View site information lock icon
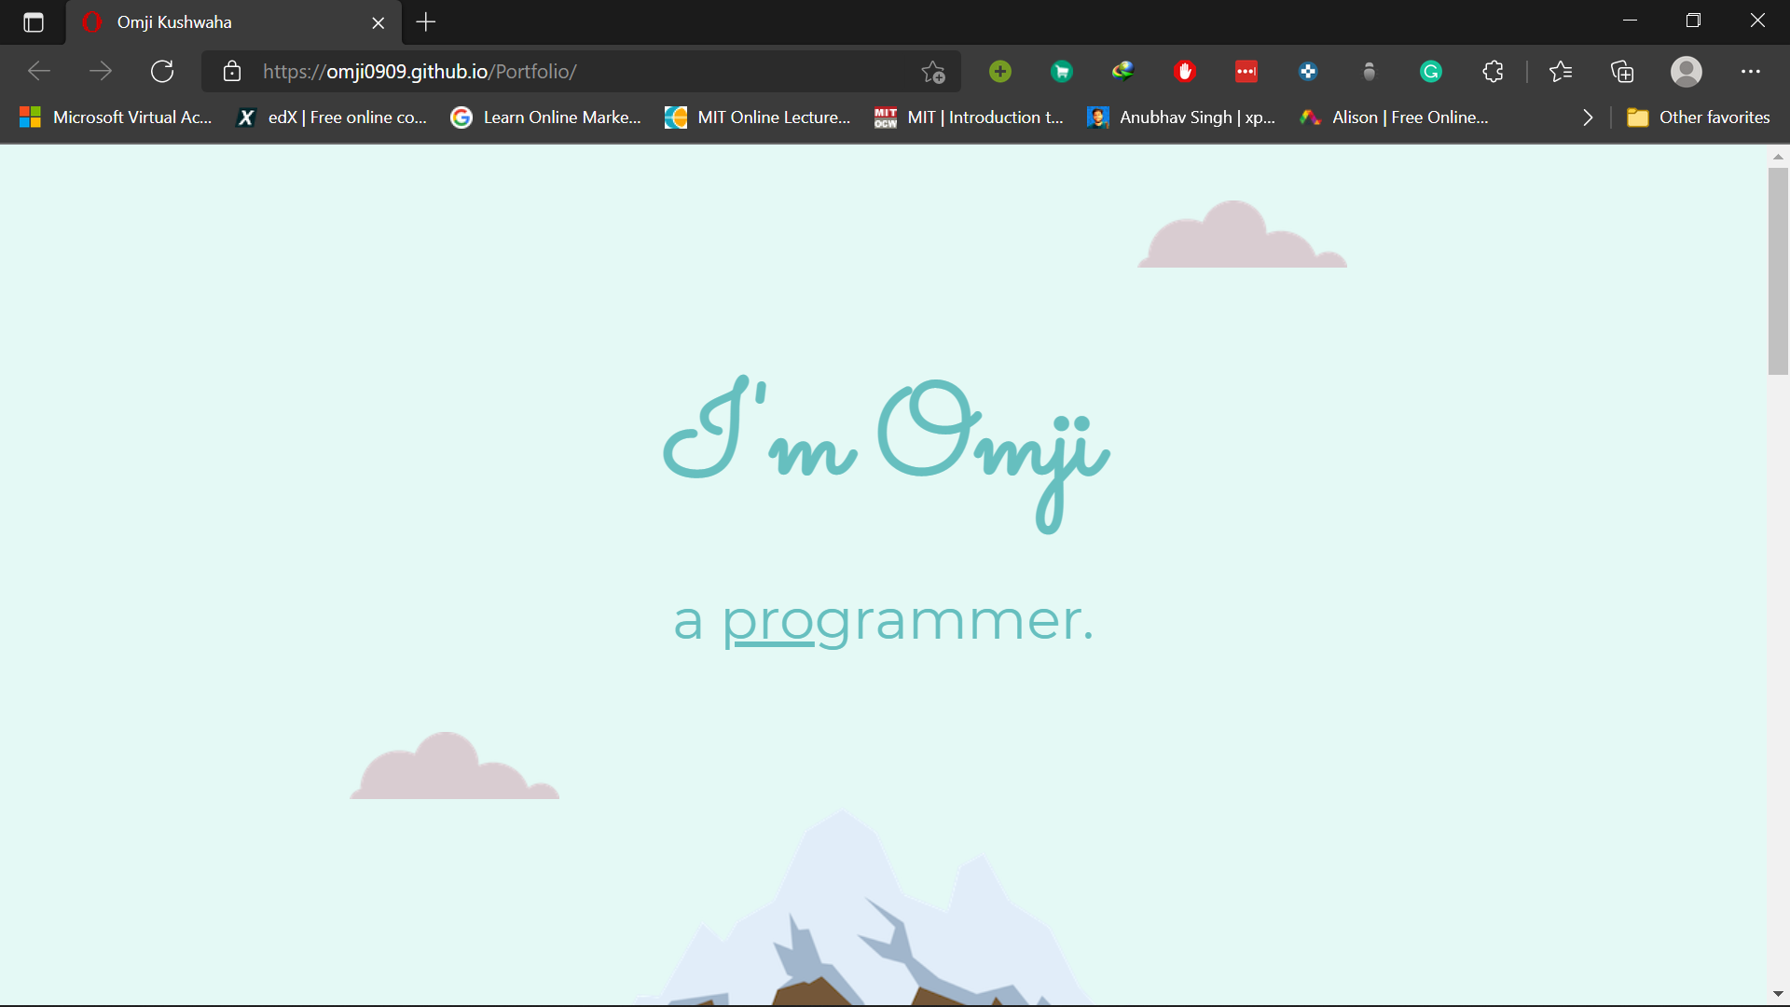Screen dimensions: 1790x1007 232,72
